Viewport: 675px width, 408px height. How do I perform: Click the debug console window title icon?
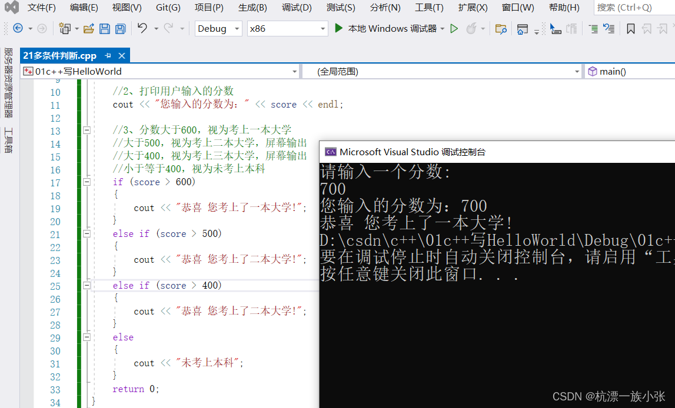point(331,152)
